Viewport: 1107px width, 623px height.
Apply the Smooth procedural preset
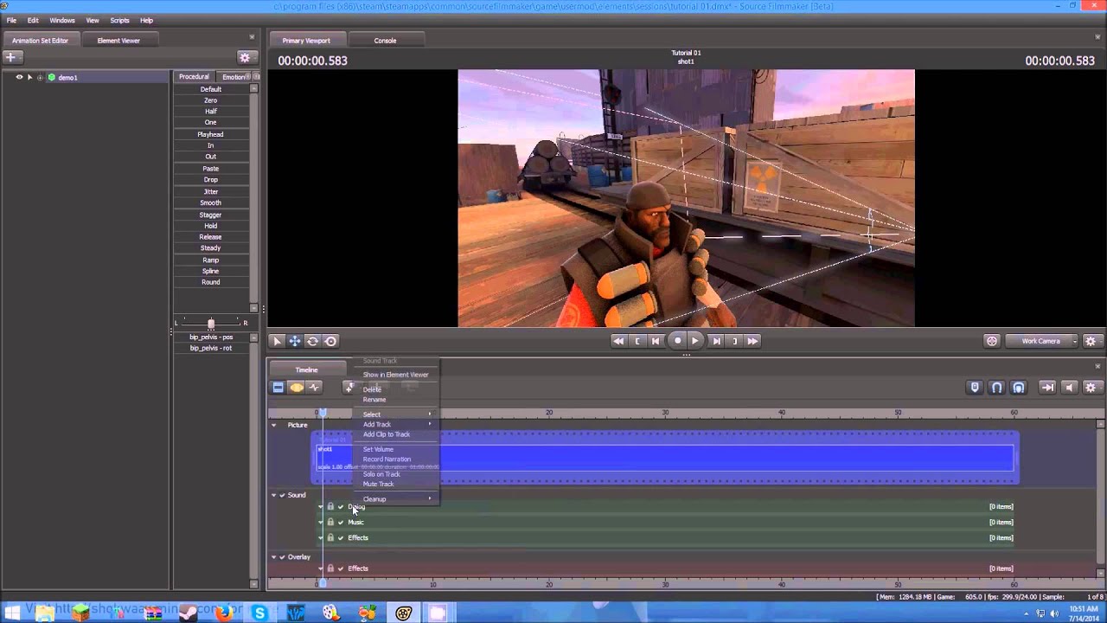211,203
